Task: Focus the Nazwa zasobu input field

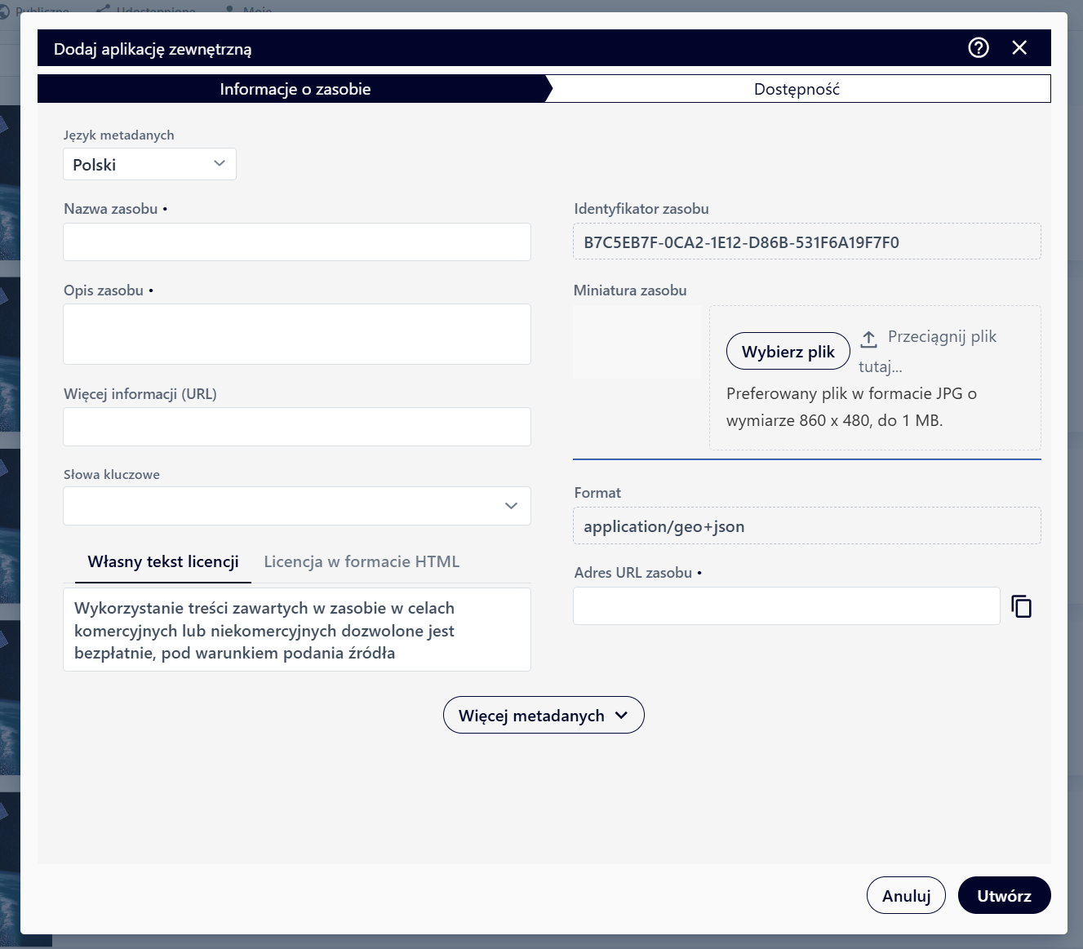Action: [x=297, y=242]
